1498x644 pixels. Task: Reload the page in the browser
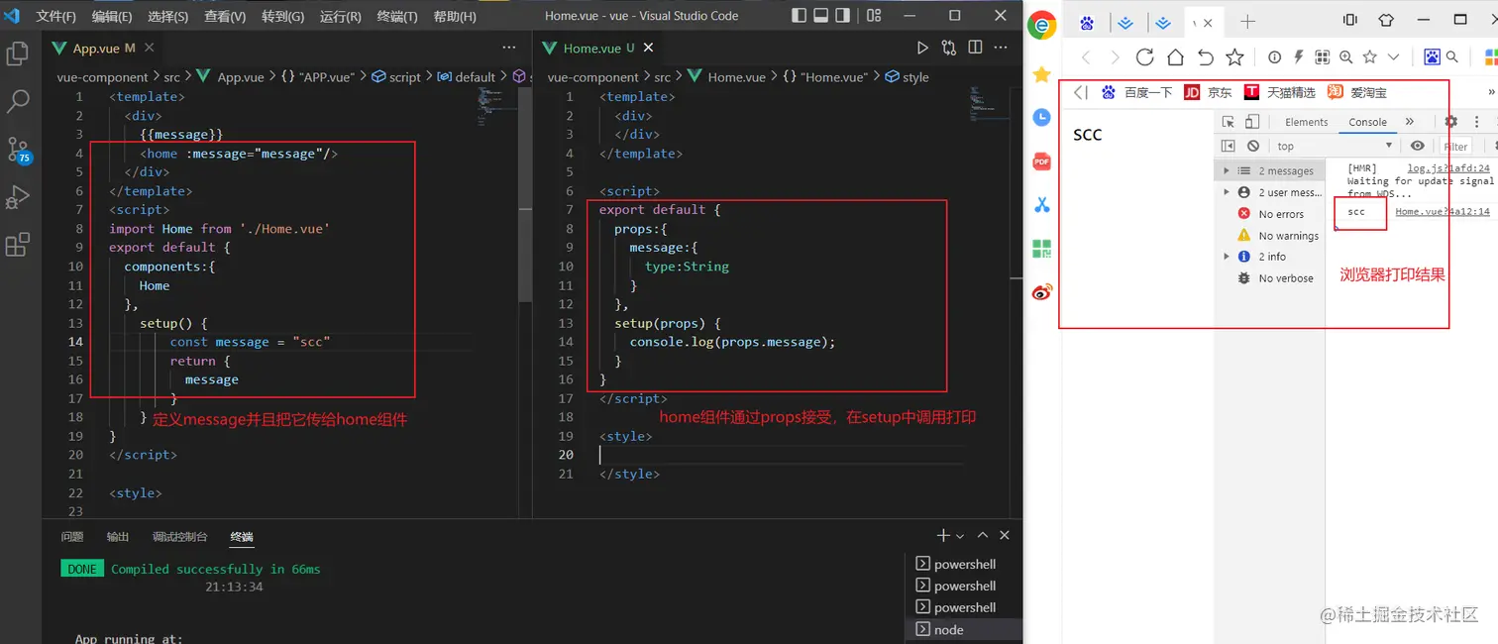click(x=1144, y=57)
